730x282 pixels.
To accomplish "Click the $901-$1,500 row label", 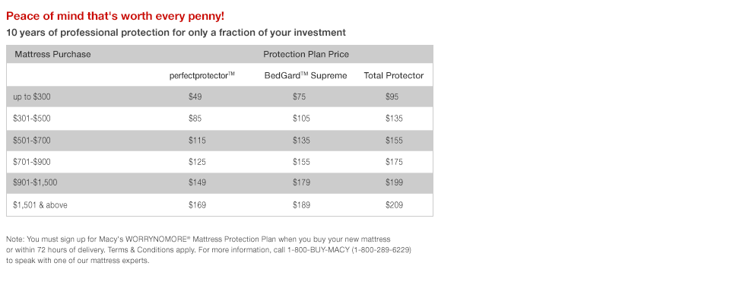I will click(35, 182).
